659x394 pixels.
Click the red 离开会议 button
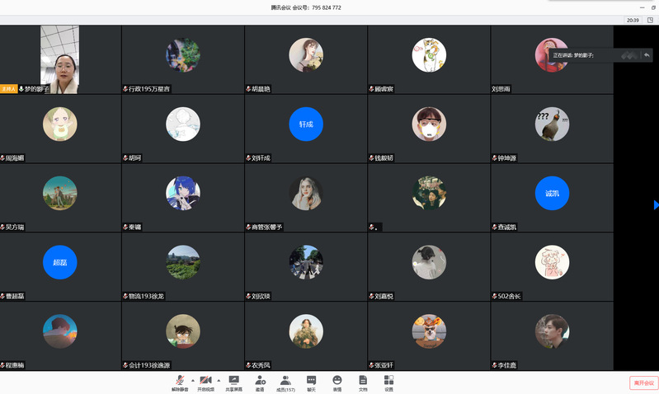click(x=643, y=382)
